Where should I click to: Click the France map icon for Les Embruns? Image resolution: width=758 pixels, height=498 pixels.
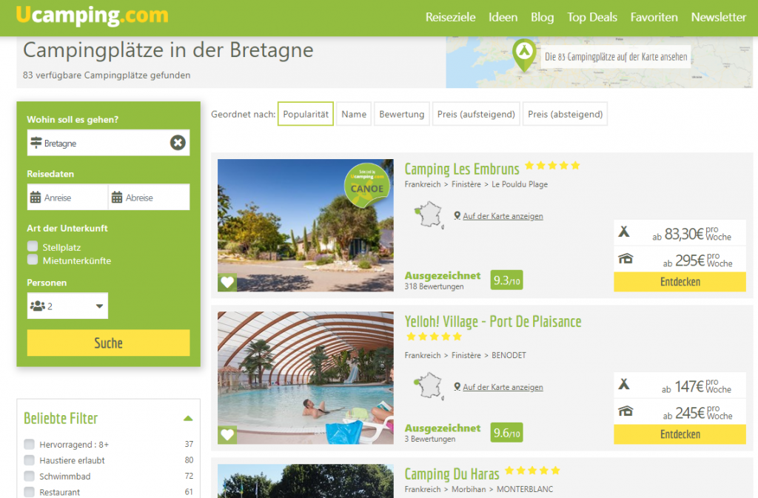429,215
